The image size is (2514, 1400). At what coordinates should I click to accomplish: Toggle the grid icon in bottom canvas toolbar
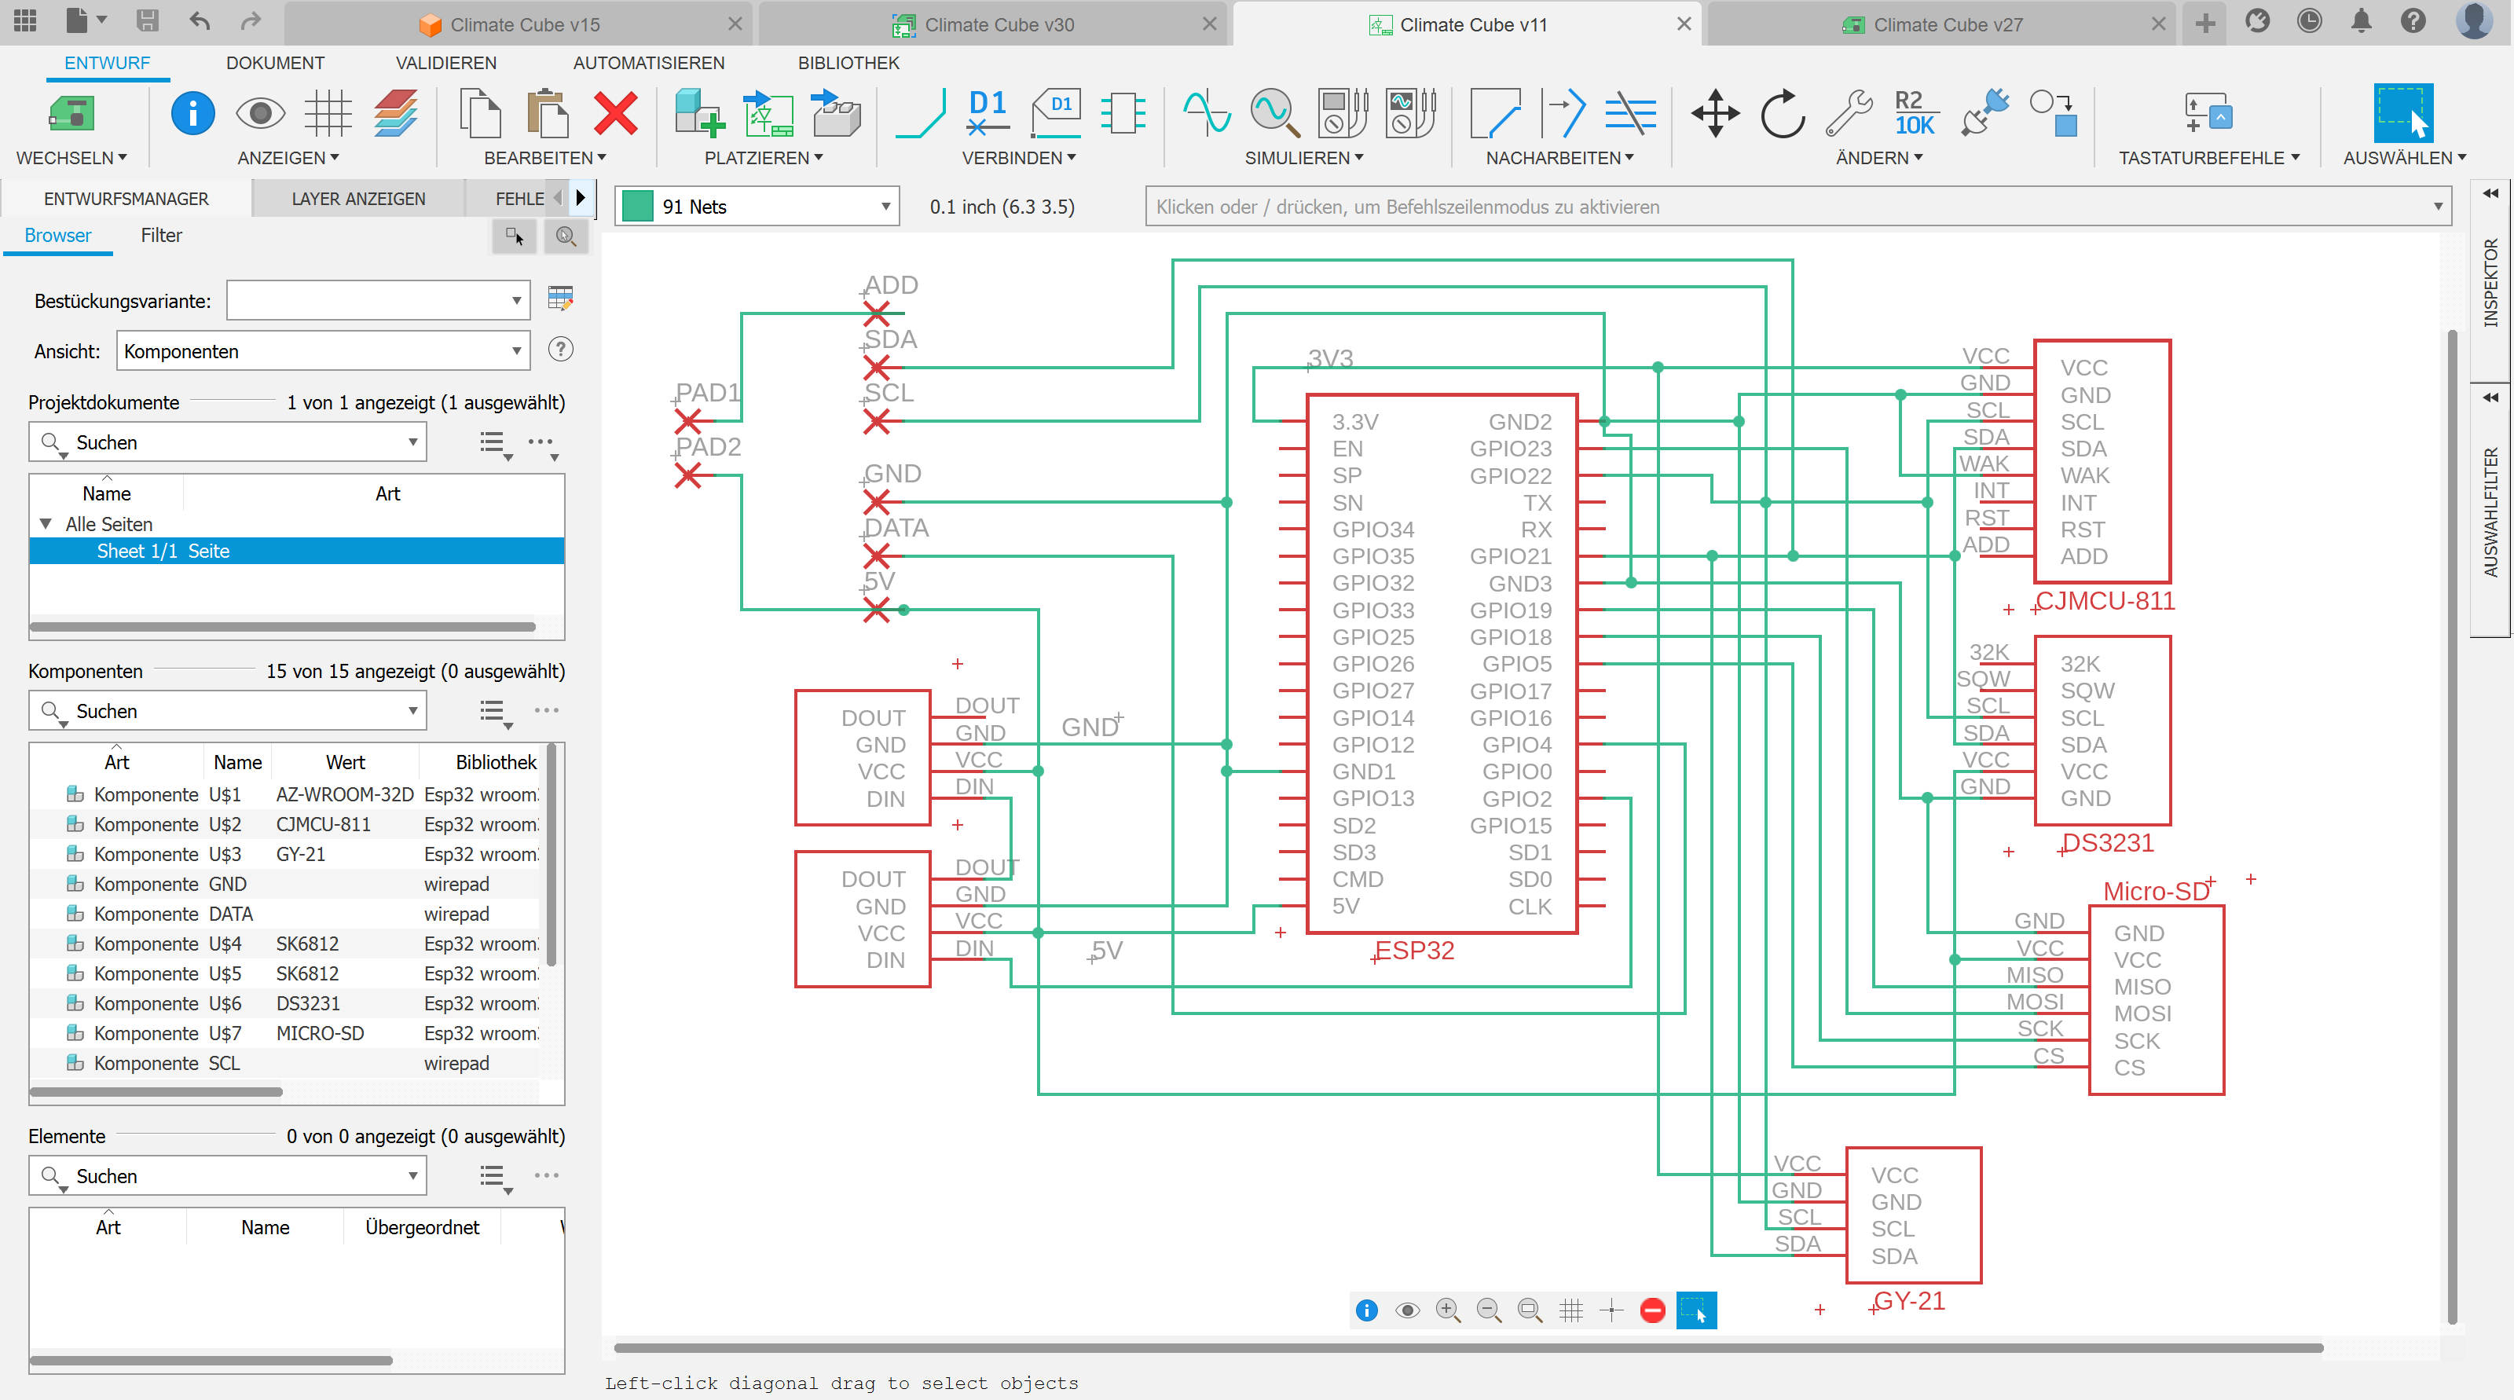click(1570, 1310)
